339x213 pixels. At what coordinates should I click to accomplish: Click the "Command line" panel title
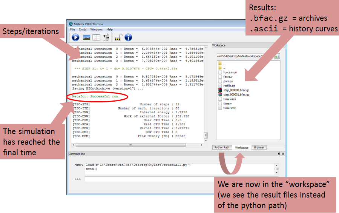77,154
